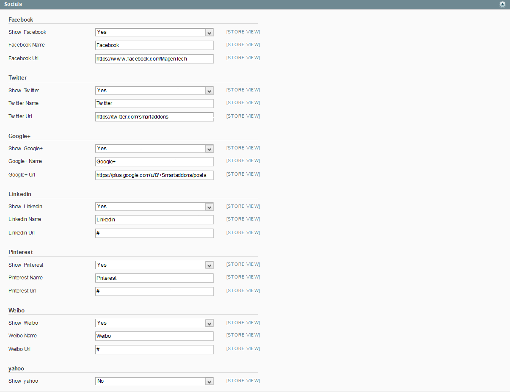Open the Show Weibo dropdown
The image size is (510, 392).
[154, 323]
